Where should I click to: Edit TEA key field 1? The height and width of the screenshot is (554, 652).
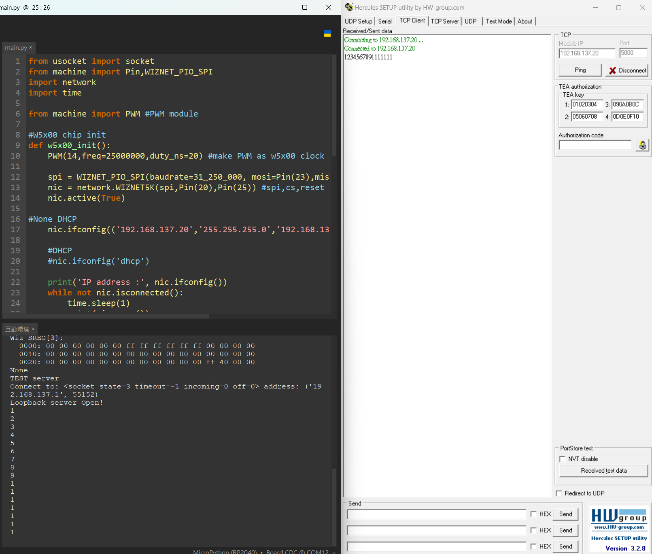click(x=587, y=104)
